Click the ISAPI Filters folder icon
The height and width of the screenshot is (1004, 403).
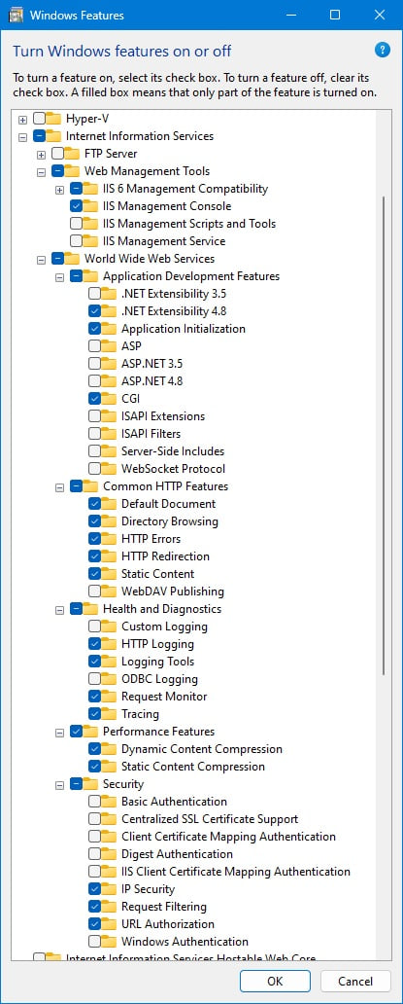[109, 434]
